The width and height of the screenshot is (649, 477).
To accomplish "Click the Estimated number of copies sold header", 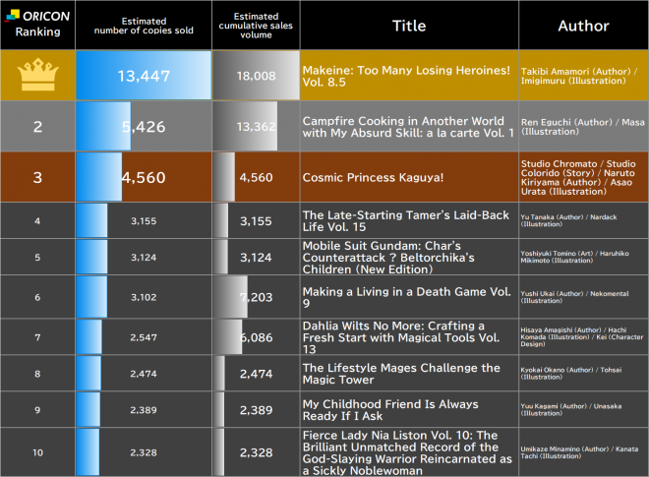I will click(144, 25).
